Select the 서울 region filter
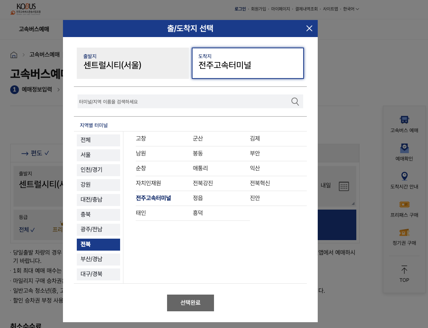The width and height of the screenshot is (428, 328). [x=98, y=155]
